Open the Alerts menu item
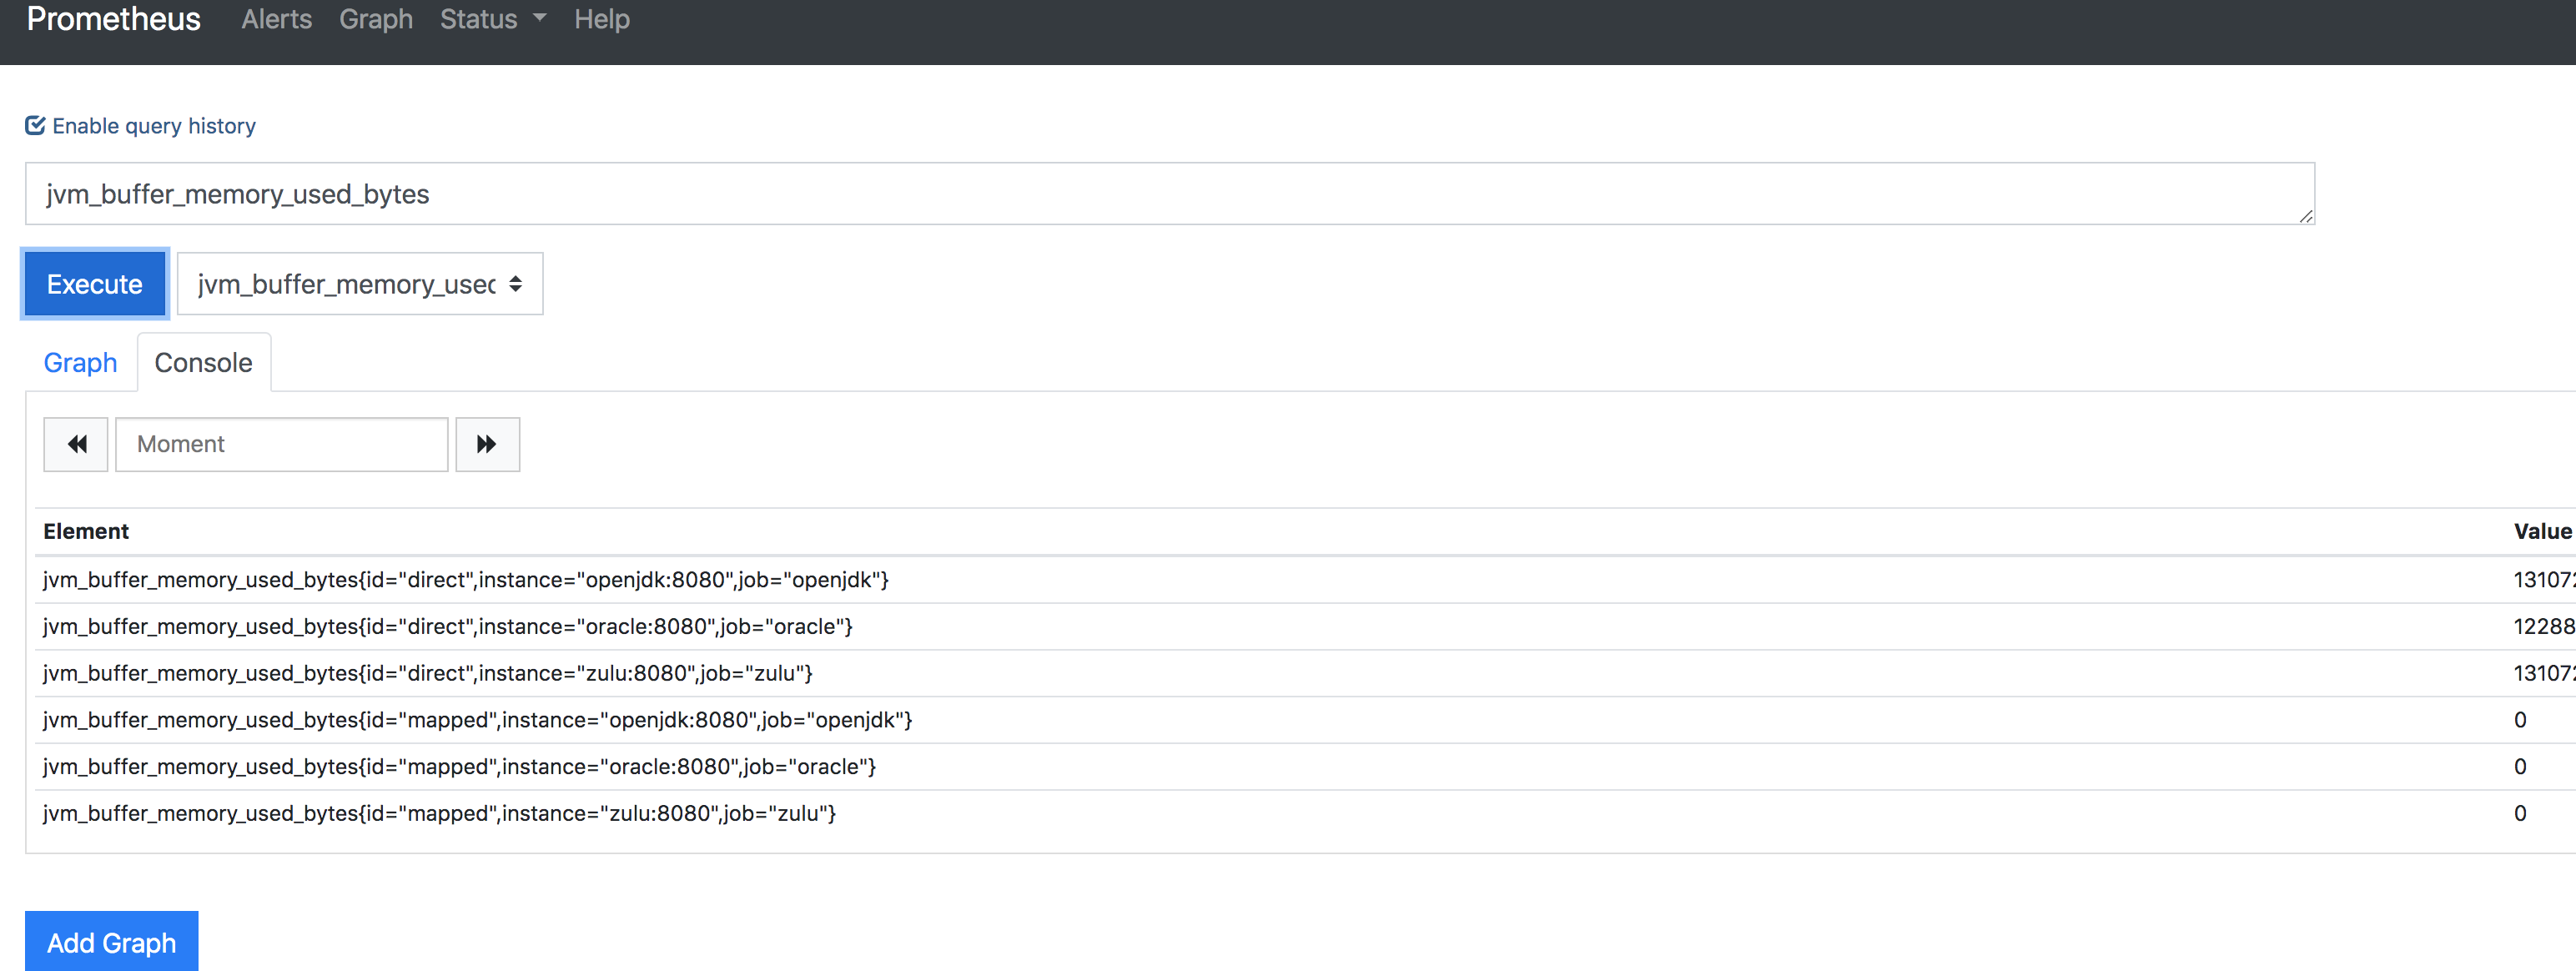The width and height of the screenshot is (2576, 971). pos(278,20)
